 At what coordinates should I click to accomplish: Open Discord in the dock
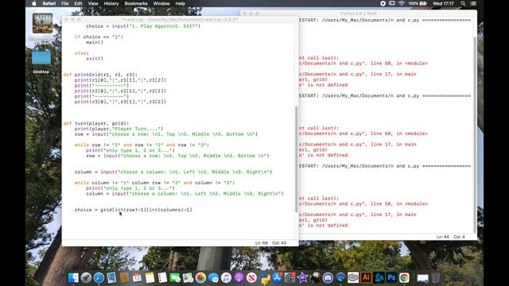pyautogui.click(x=328, y=278)
